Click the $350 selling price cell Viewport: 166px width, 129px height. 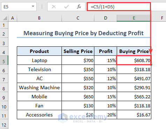pyautogui.click(x=78, y=69)
